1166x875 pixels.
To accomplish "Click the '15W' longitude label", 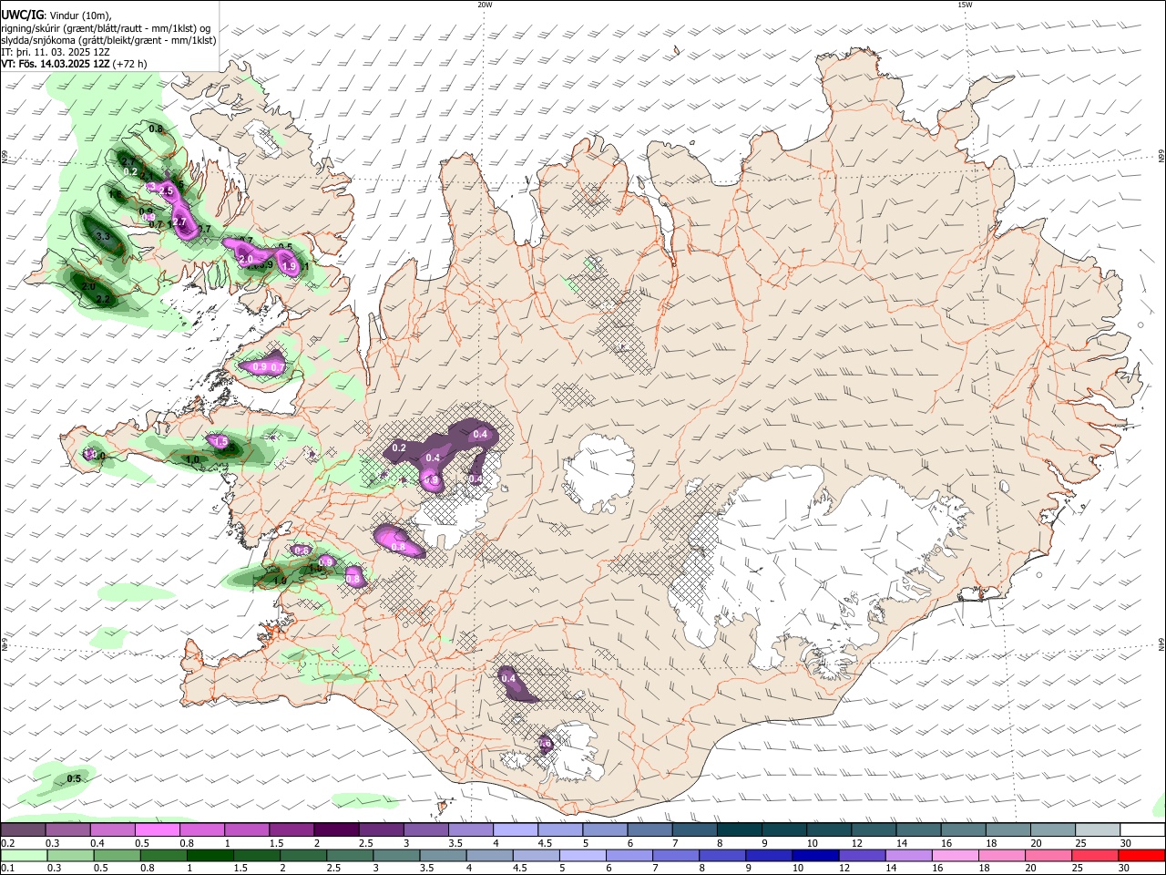I will (x=965, y=5).
